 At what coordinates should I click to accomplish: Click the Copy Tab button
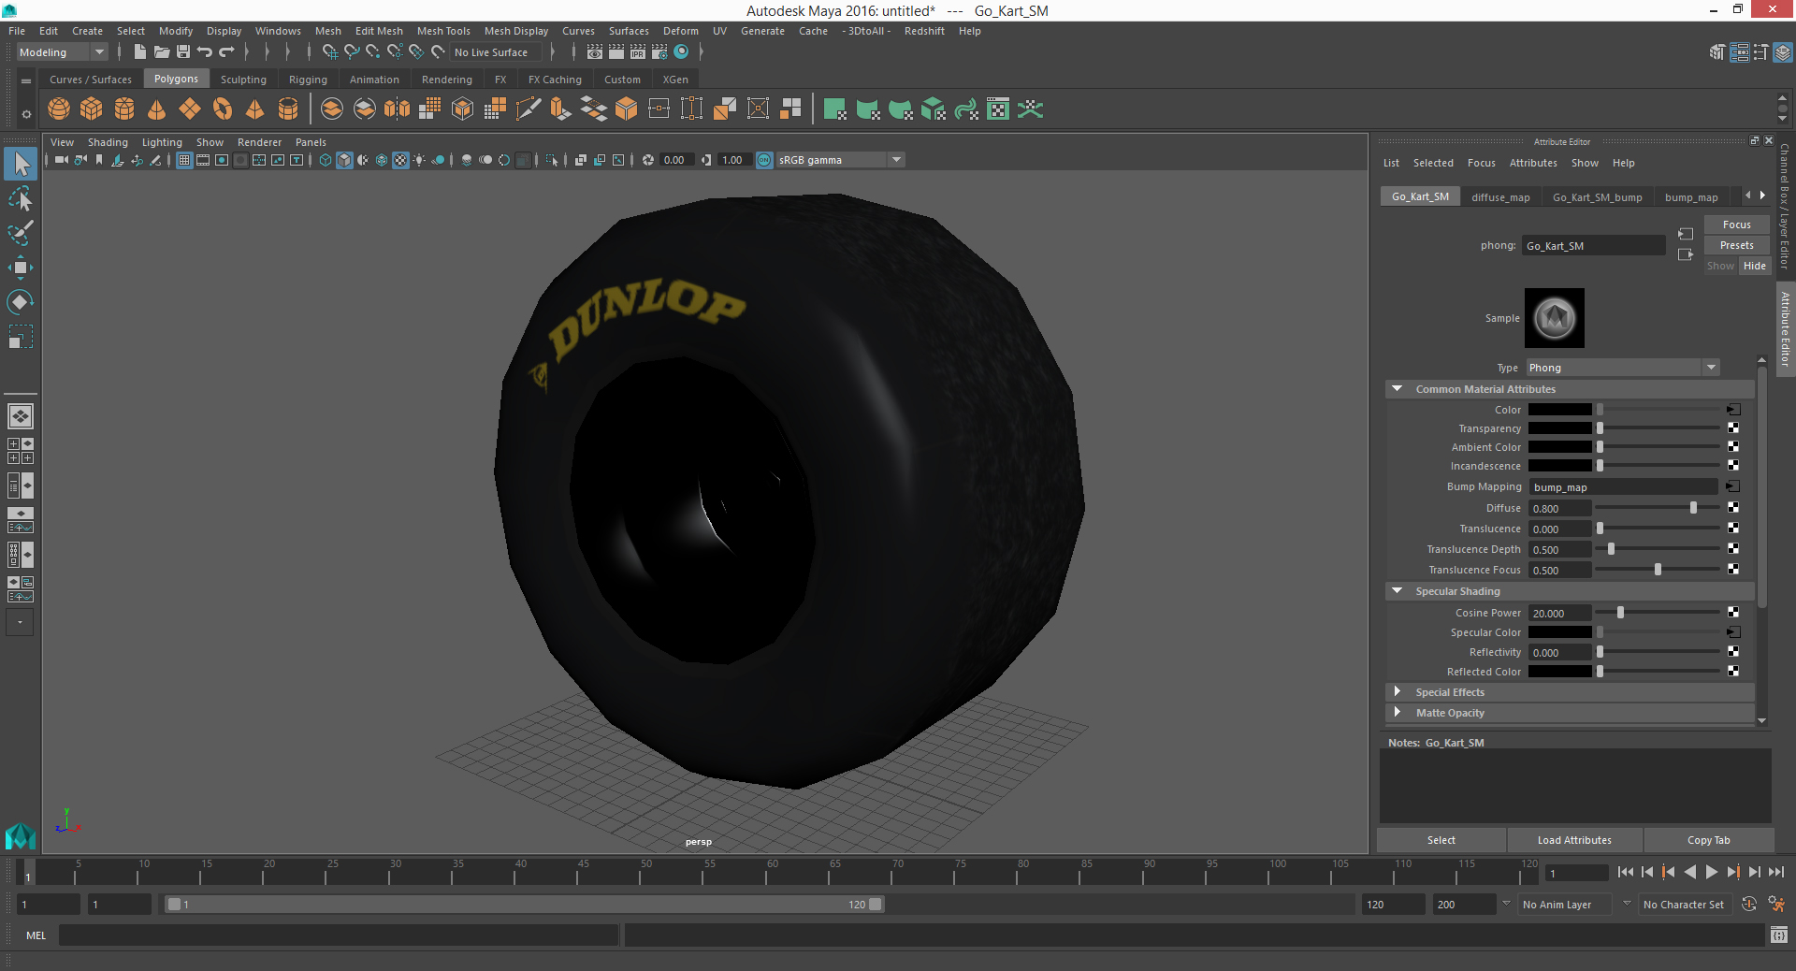tap(1708, 840)
